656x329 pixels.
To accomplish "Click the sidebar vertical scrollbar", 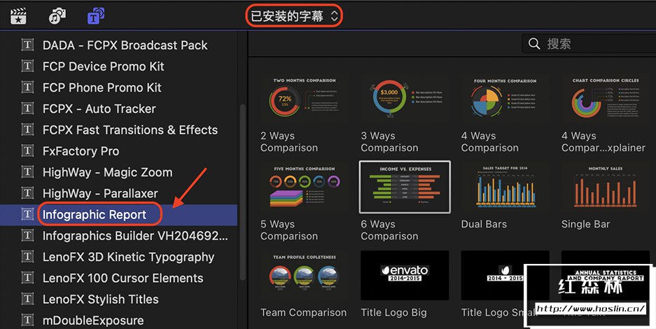I will coord(243,192).
